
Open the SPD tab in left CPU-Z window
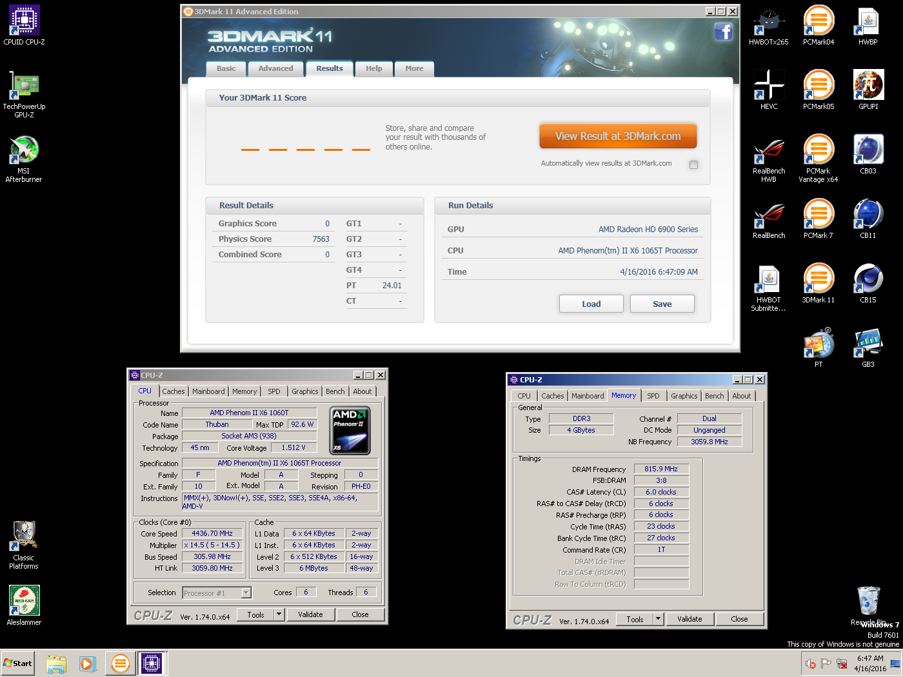(x=274, y=391)
